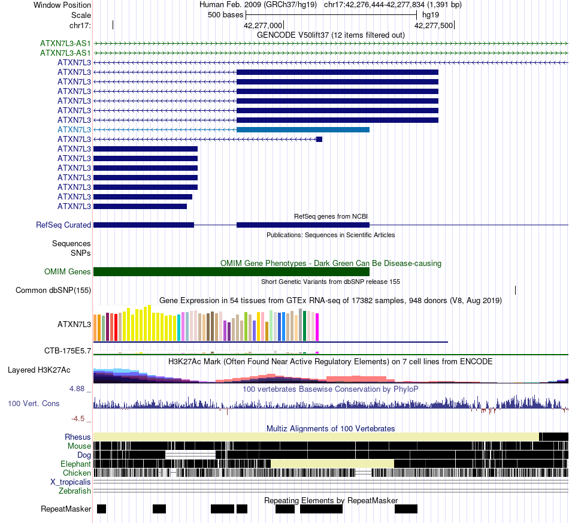
Task: Click the Common dbSNP variant tick mark
Action: [515, 290]
